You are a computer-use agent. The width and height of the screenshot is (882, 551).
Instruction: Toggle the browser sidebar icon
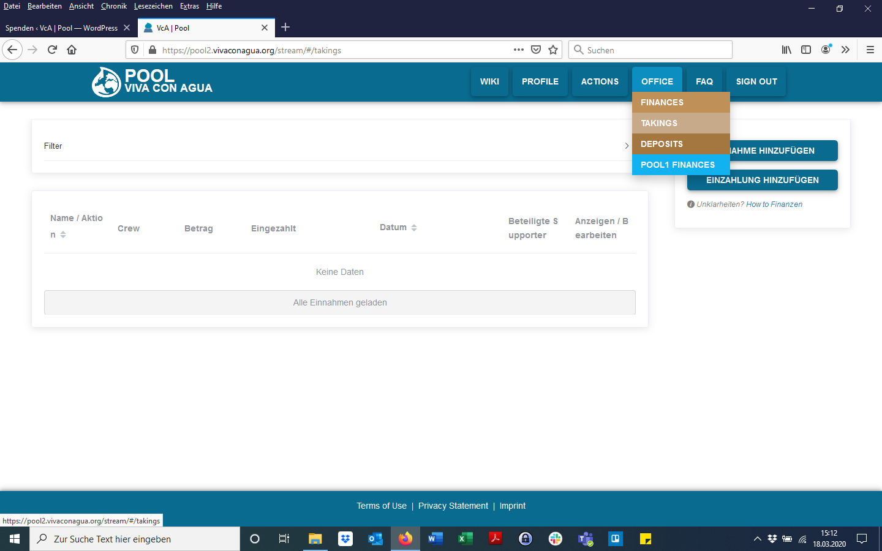806,50
